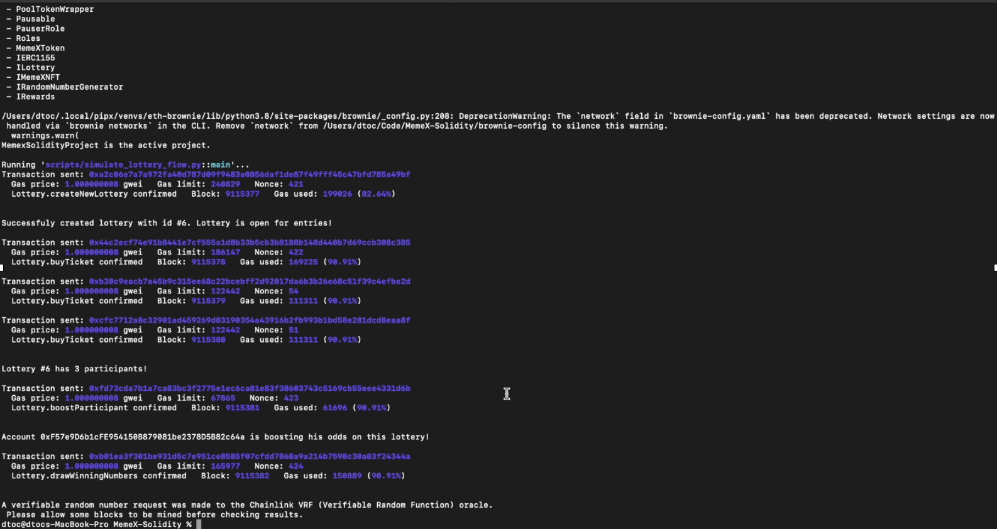Click block number 9115380
The image size is (997, 529).
point(208,340)
